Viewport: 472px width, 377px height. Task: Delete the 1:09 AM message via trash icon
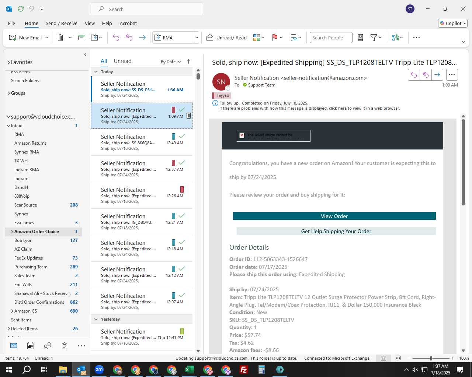click(188, 116)
